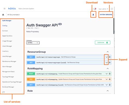Click the POST badge for rolemapping
129x105 pixels.
coord(31,74)
